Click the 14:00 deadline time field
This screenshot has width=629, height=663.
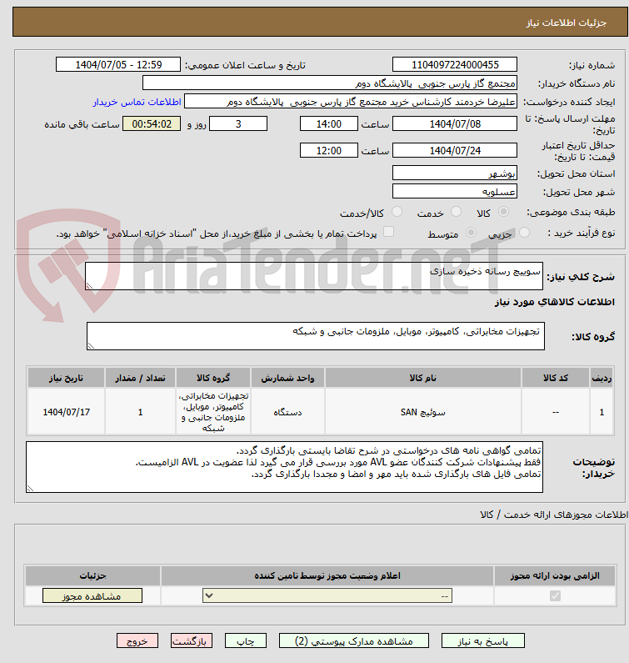[x=328, y=124]
